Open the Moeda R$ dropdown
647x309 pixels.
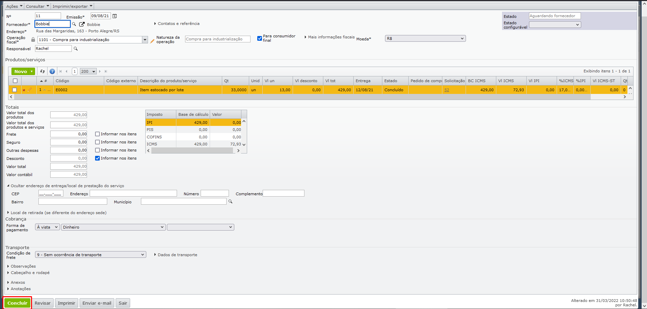[x=425, y=39]
